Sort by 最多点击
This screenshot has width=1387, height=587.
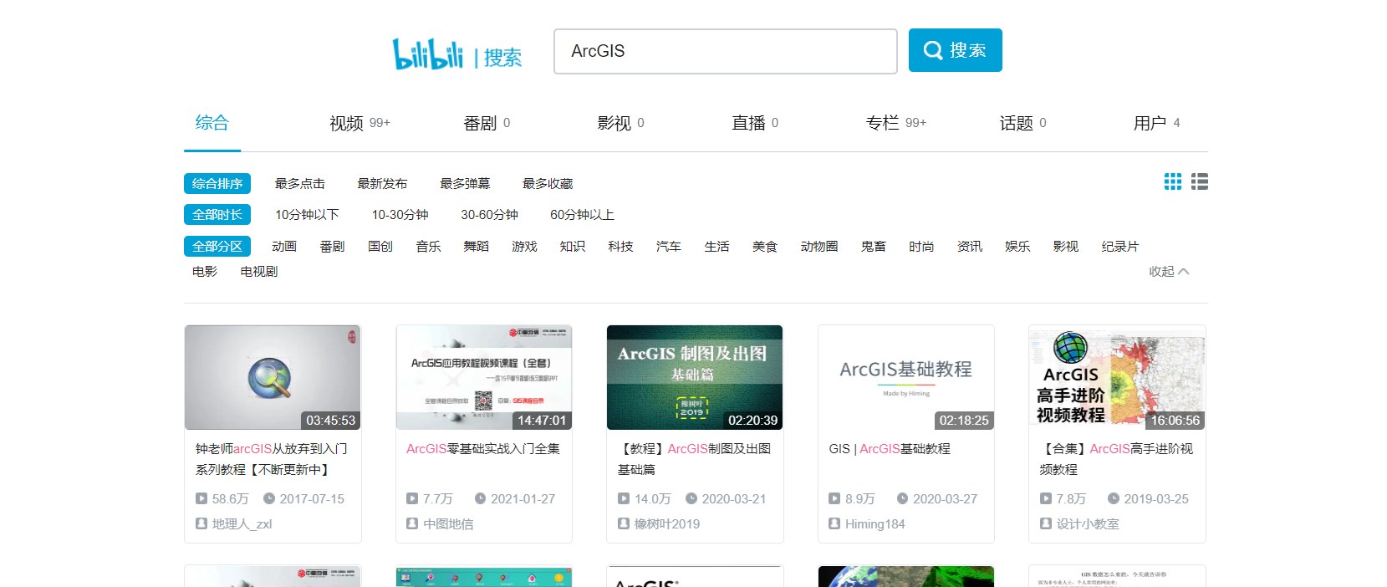pyautogui.click(x=299, y=183)
